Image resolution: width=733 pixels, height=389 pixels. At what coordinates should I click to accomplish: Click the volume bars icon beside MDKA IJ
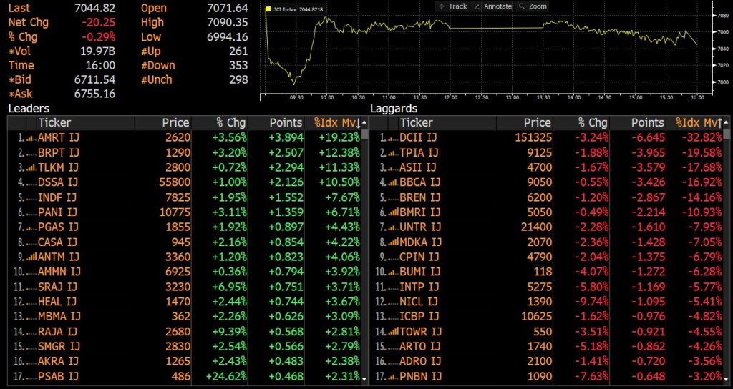point(393,242)
